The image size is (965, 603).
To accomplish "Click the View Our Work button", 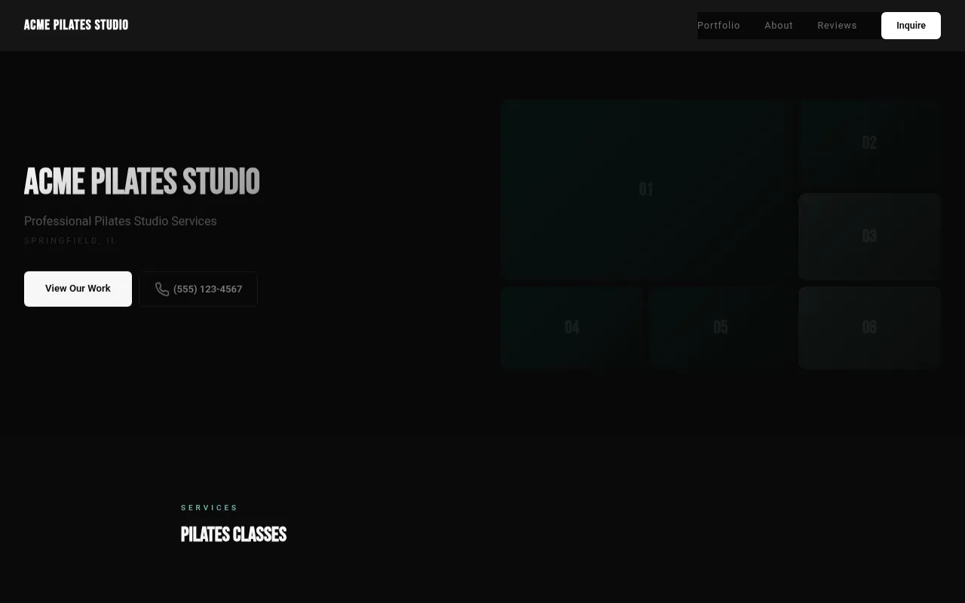I will click(x=78, y=289).
